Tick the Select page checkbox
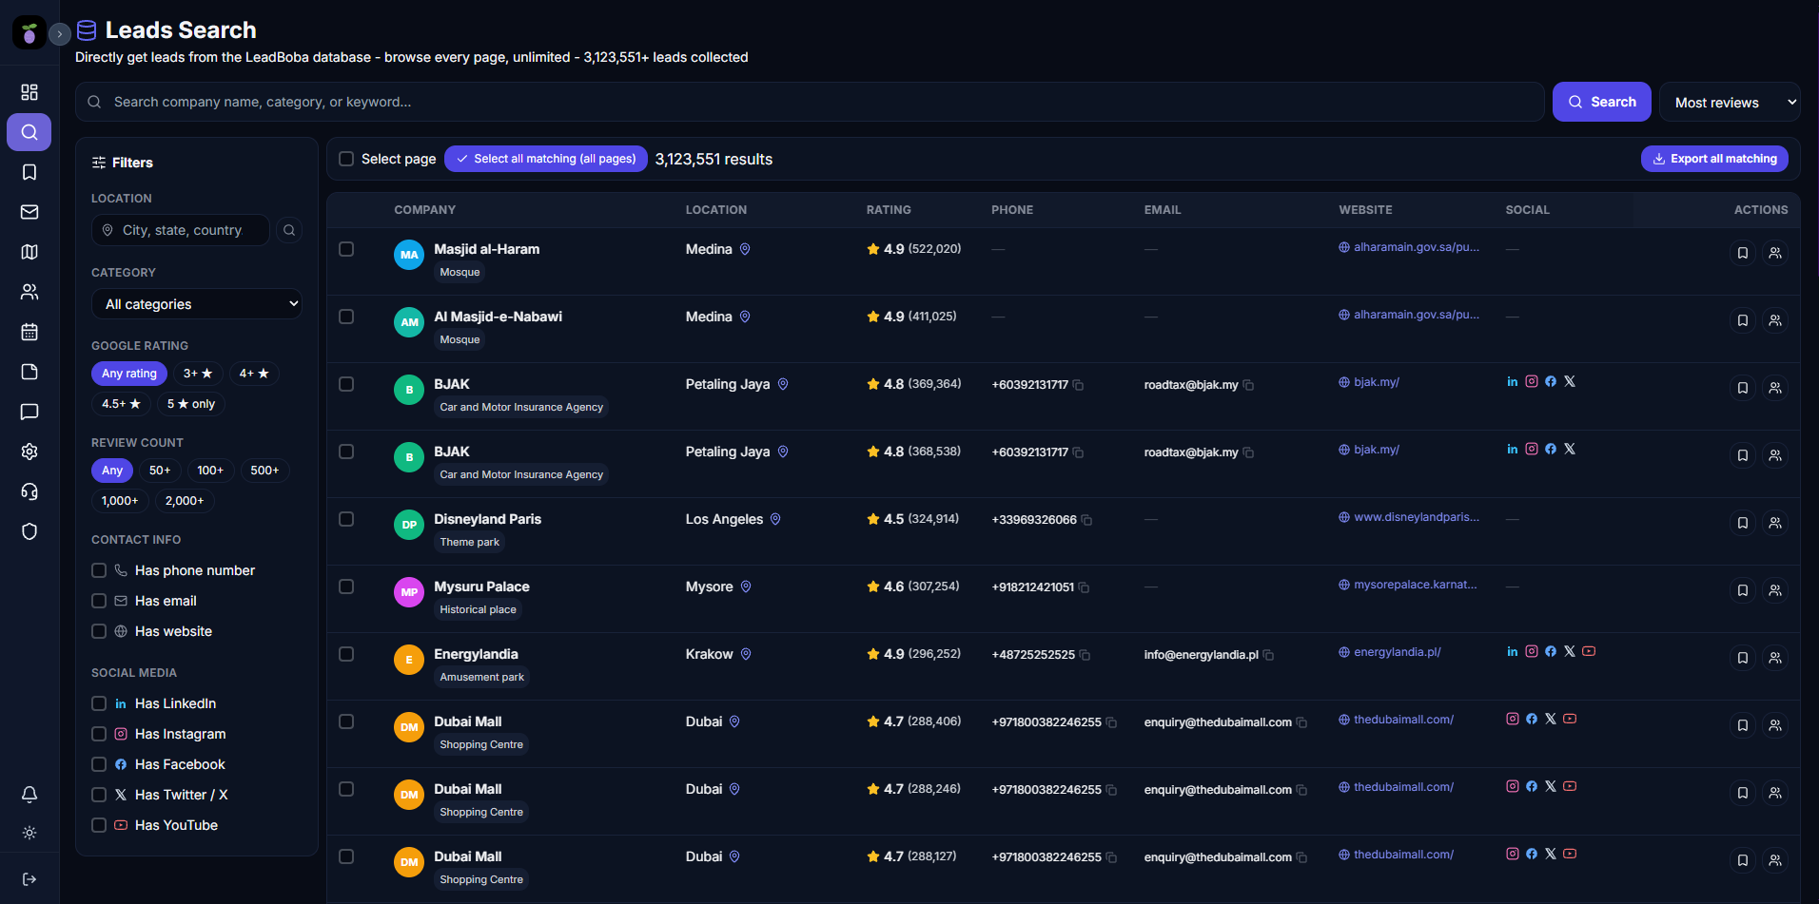This screenshot has width=1819, height=904. (346, 159)
